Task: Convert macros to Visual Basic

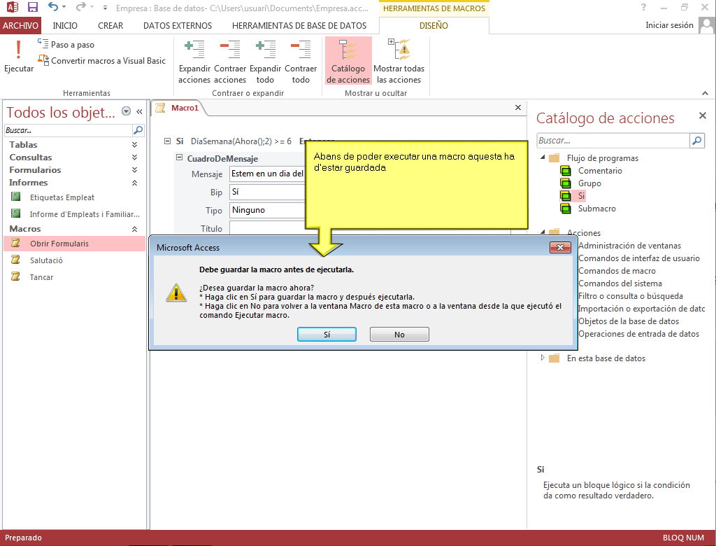Action: point(102,60)
